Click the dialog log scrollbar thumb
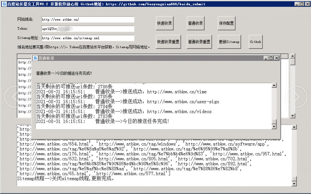311x194 pixels. click(x=274, y=122)
